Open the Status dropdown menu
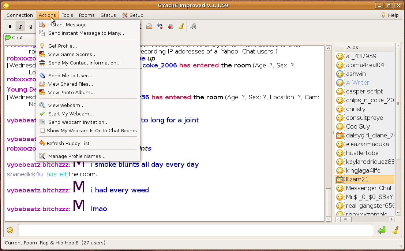This screenshot has height=251, width=405. [x=108, y=15]
